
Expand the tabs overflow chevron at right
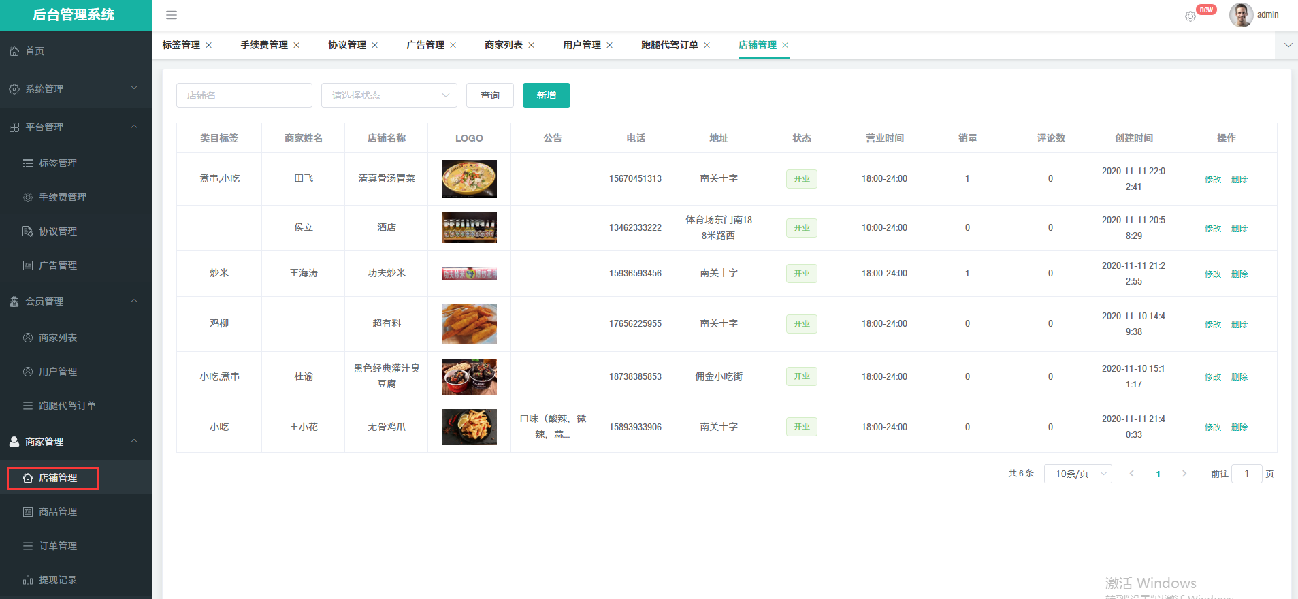[1288, 45]
